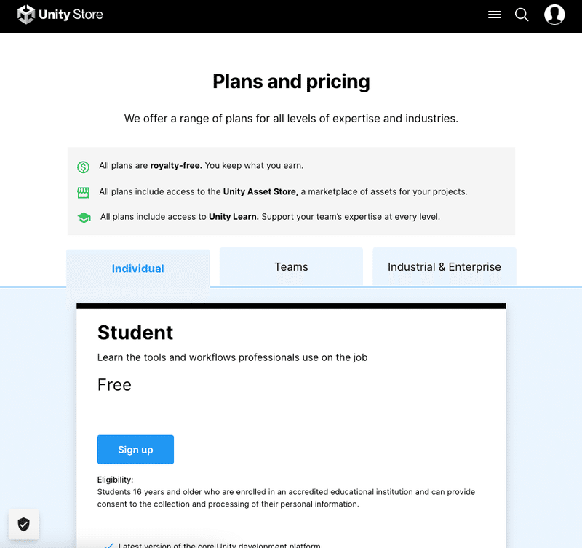Open the hamburger navigation menu
The width and height of the screenshot is (582, 548).
pos(495,15)
